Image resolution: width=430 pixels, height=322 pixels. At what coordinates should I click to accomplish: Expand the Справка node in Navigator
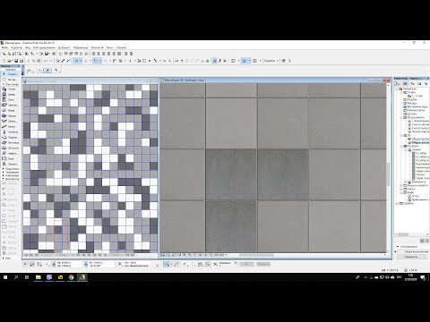tap(397, 203)
